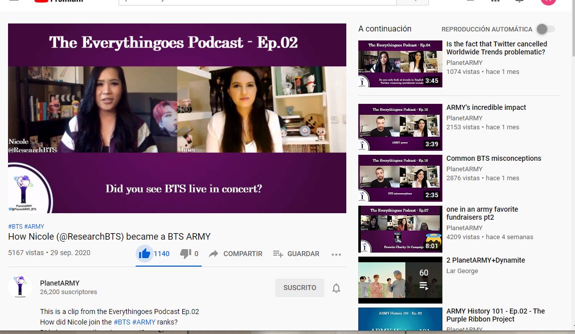
Task: Open the PlanetARMY+Dynamite playlist thumbnail
Action: pyautogui.click(x=400, y=280)
